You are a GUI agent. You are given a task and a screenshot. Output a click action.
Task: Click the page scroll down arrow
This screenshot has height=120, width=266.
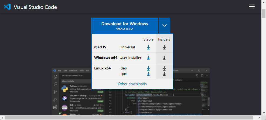click(x=264, y=113)
